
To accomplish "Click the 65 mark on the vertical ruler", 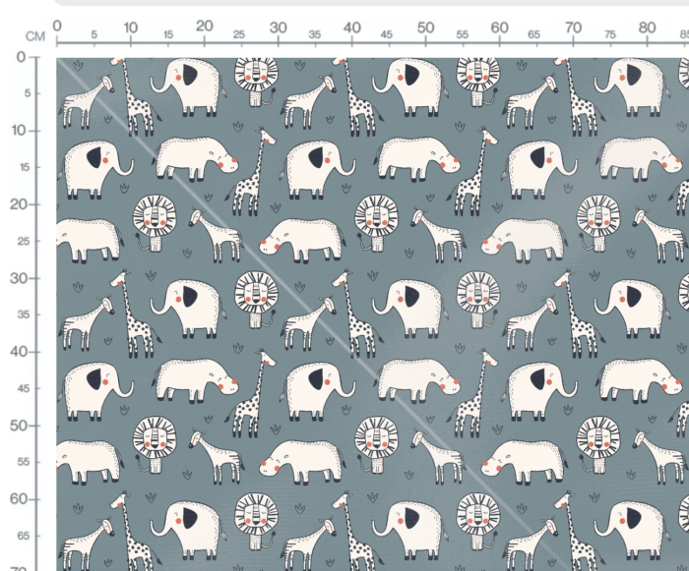I will click(x=25, y=536).
